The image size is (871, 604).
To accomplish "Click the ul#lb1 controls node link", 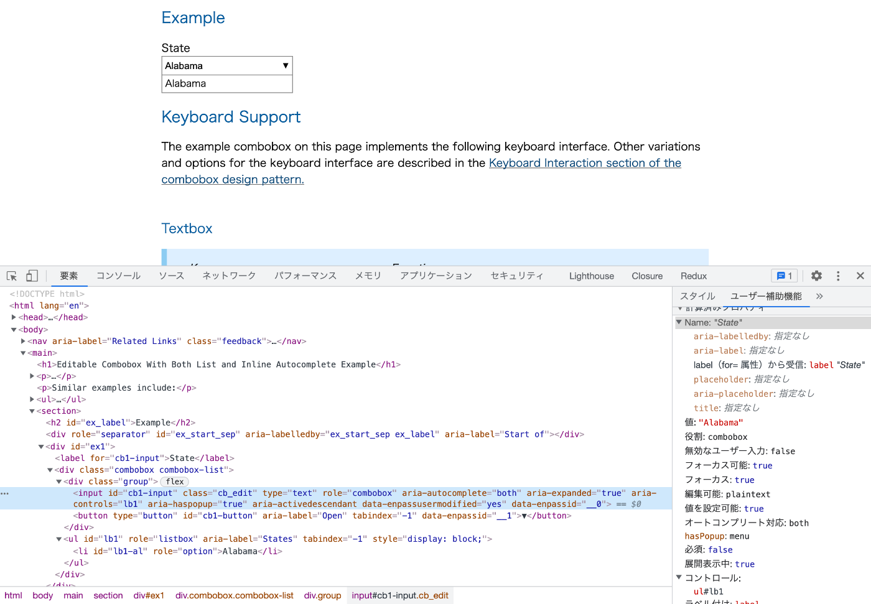I will coord(708,592).
